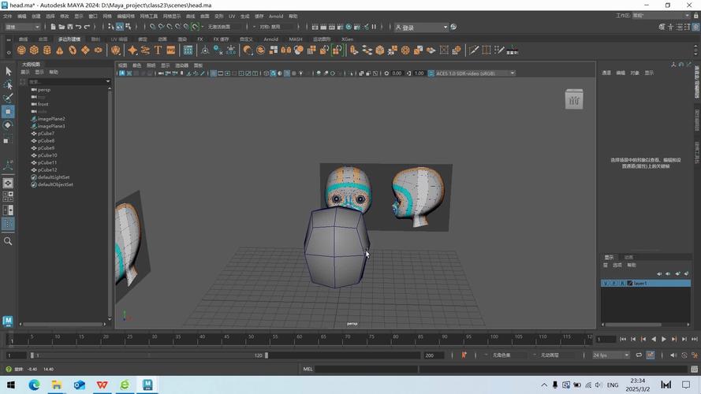Image resolution: width=701 pixels, height=394 pixels.
Task: Select the polygon Type text tool
Action: pos(158,50)
